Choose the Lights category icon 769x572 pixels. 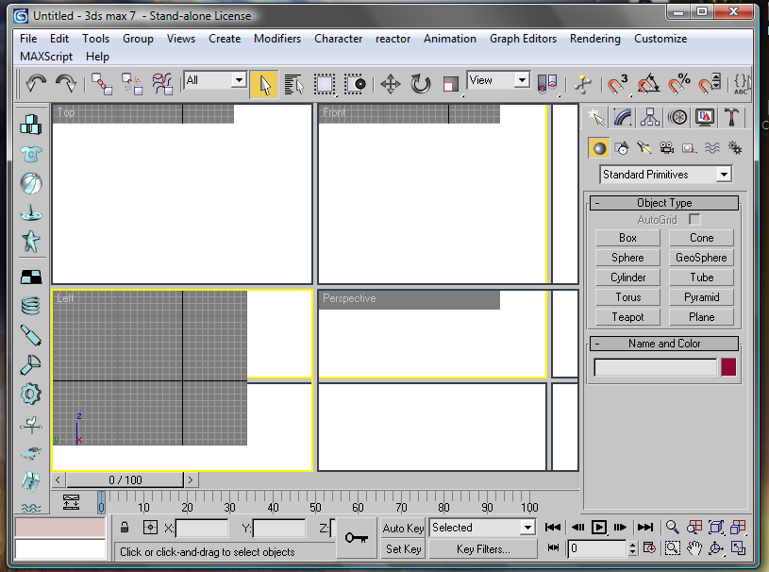pyautogui.click(x=644, y=148)
